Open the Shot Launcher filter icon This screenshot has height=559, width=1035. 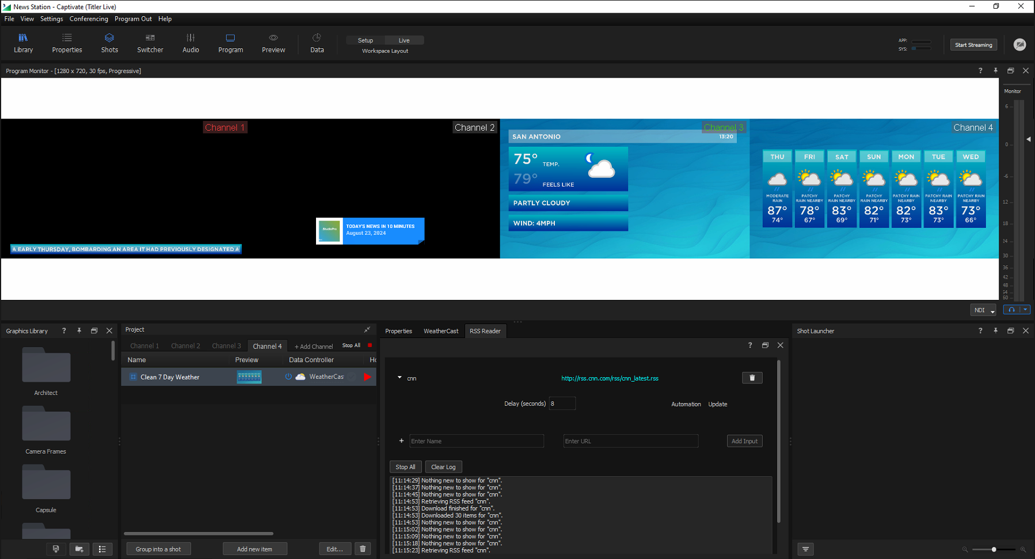click(805, 549)
